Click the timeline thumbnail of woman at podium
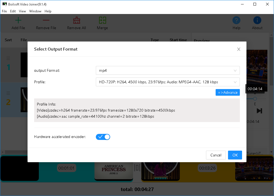This screenshot has height=196, width=274. pyautogui.click(x=161, y=171)
